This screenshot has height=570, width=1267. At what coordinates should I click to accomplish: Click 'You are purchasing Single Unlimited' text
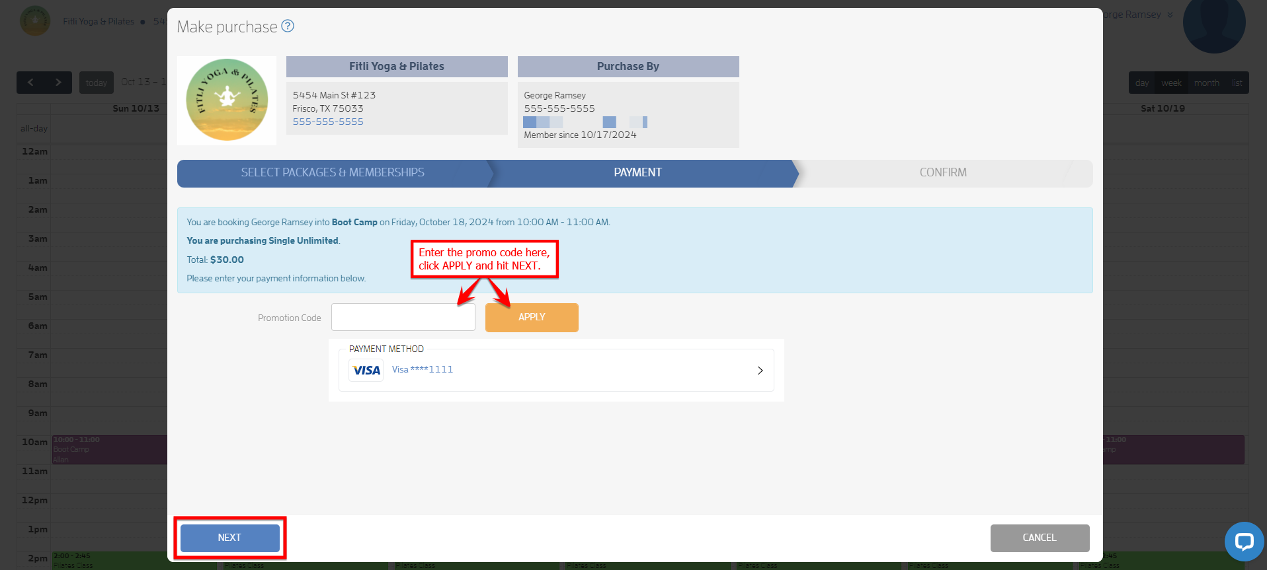click(263, 241)
